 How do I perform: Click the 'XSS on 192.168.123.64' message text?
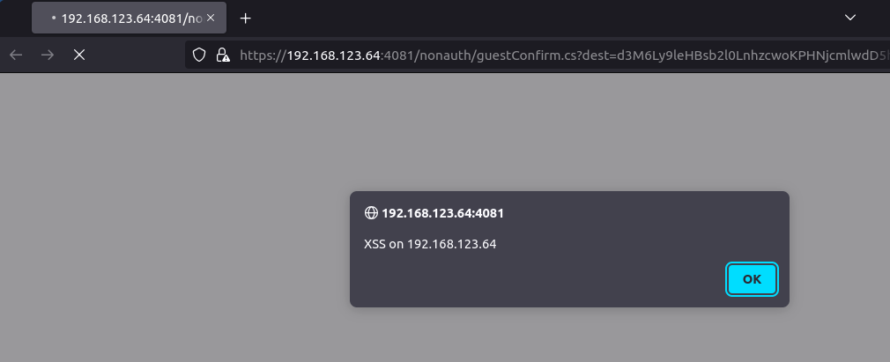pos(430,244)
